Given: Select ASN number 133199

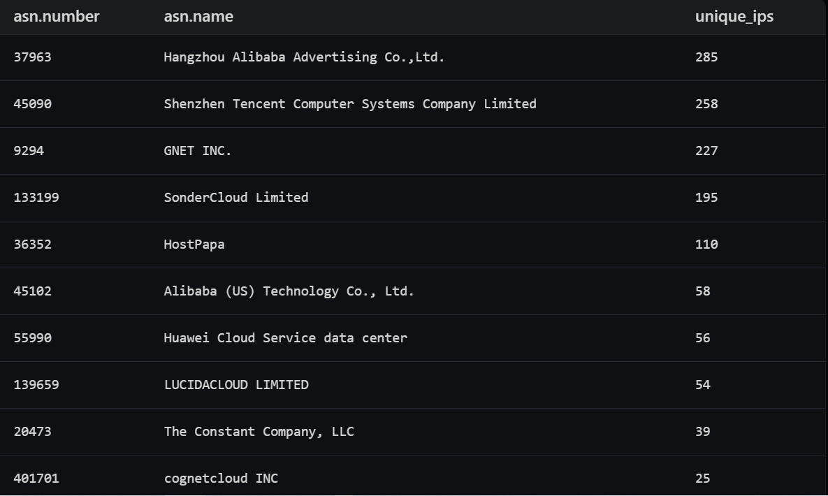Looking at the screenshot, I should click(x=36, y=198).
